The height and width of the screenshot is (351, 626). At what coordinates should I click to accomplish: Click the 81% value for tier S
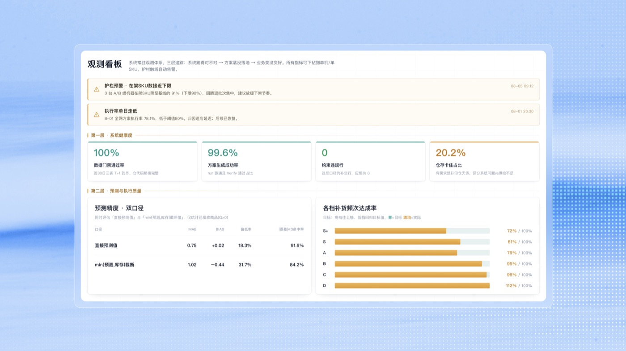tap(512, 242)
